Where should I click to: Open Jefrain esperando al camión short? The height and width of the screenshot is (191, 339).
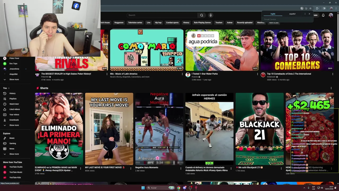(209, 129)
